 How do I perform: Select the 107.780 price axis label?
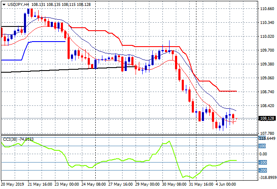click(x=267, y=133)
